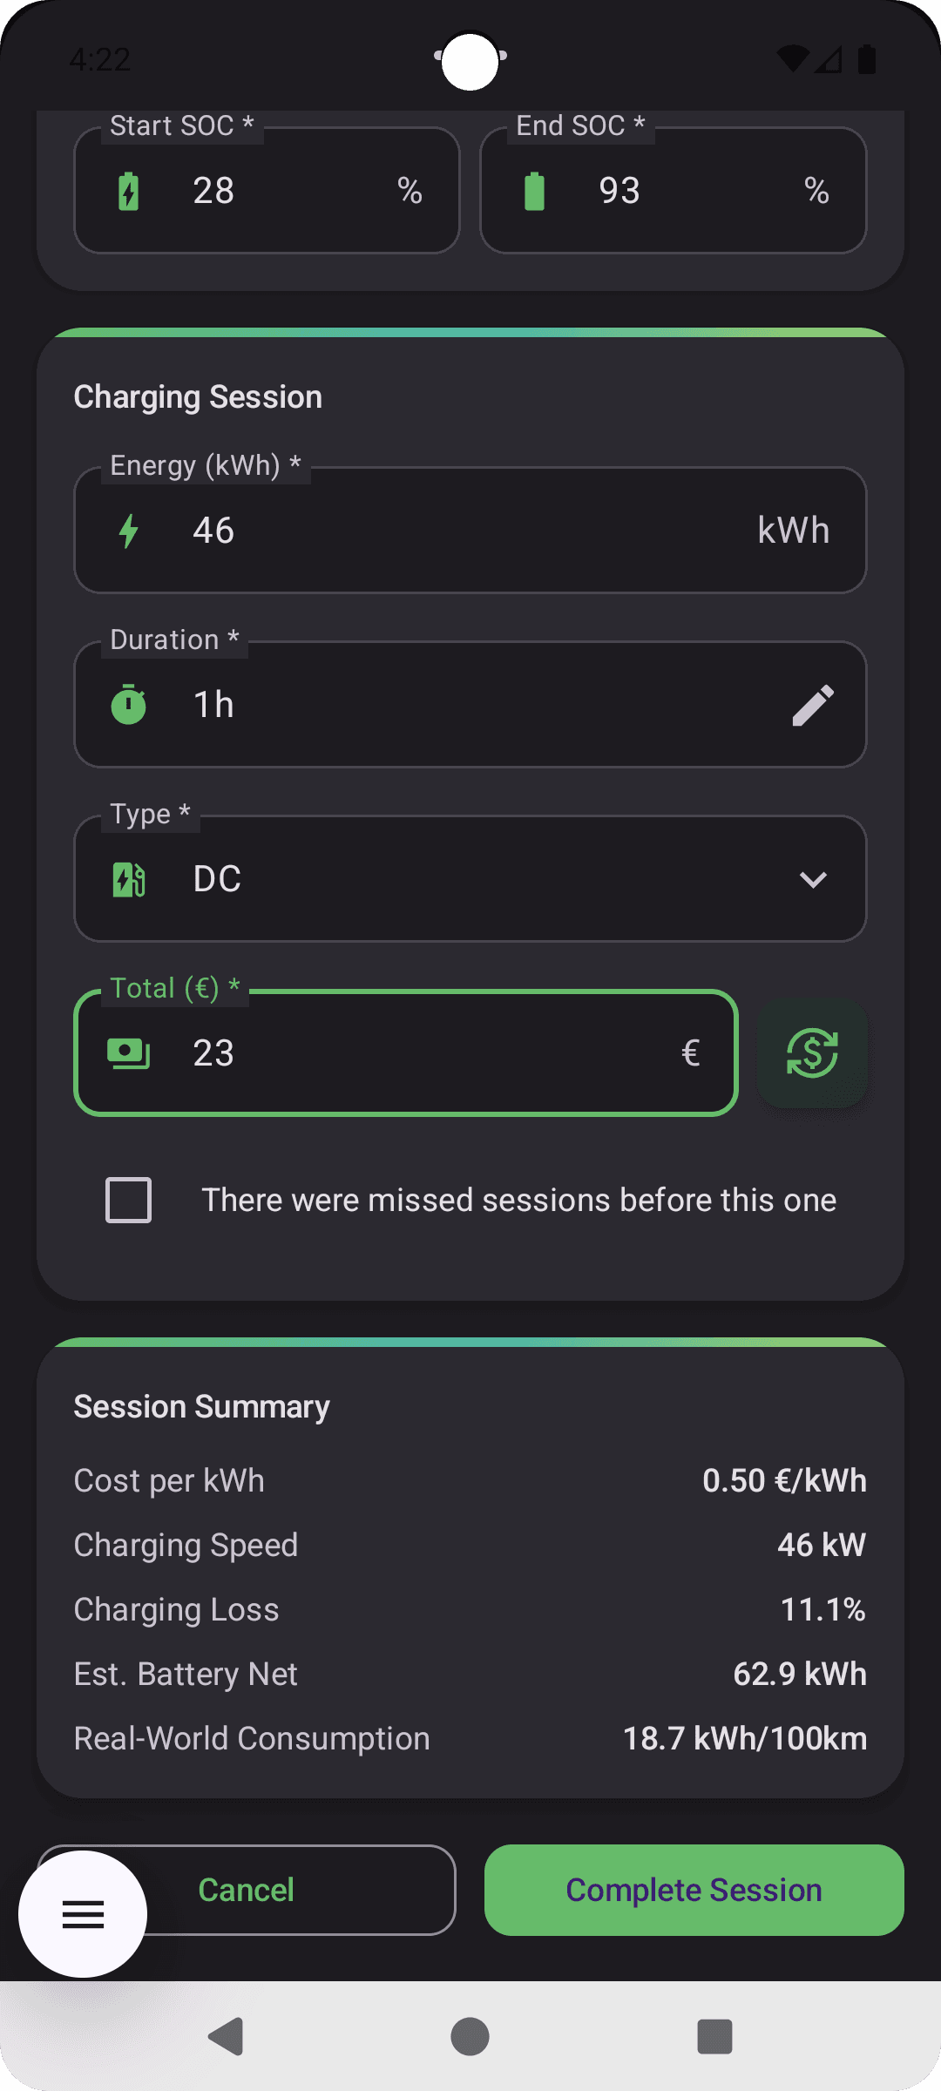Tap the Android home circle button
This screenshot has height=2091, width=941.
[x=470, y=2036]
